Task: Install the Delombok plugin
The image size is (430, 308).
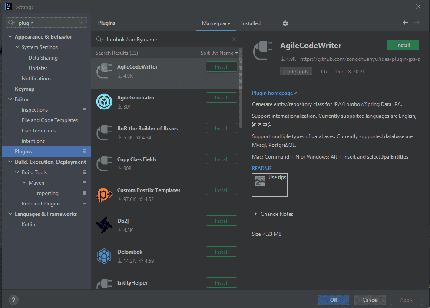Action: click(x=221, y=252)
